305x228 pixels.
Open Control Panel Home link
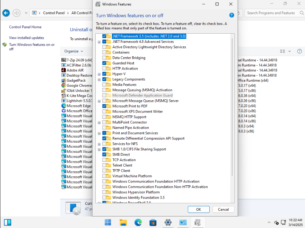(25, 27)
